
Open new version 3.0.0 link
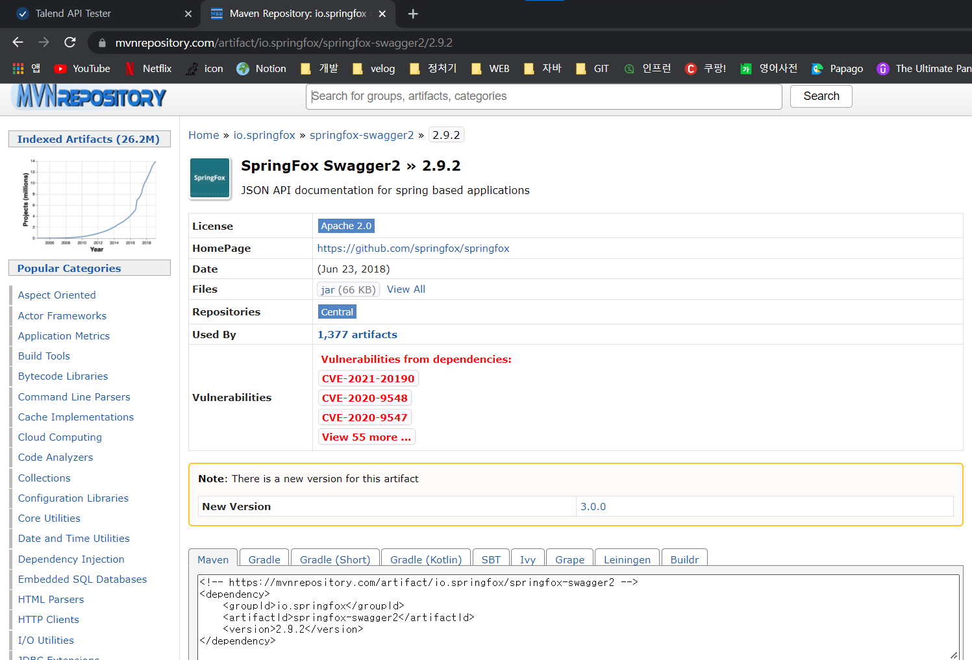(593, 507)
